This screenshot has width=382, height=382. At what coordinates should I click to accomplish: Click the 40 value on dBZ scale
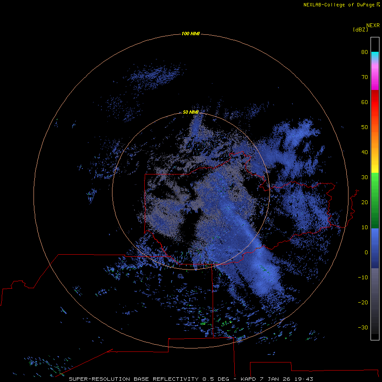click(365, 152)
